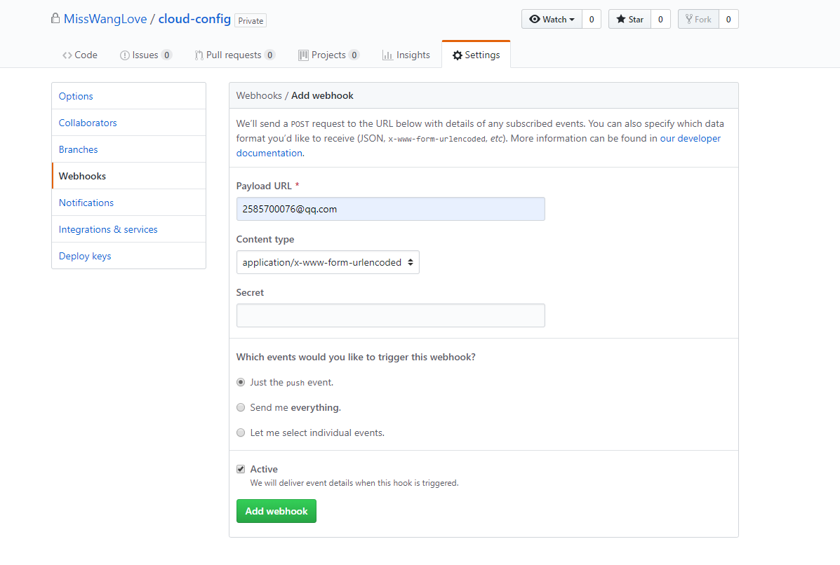Screen dimensions: 840x565
Task: Click the Pull requests branch icon
Action: coord(199,55)
